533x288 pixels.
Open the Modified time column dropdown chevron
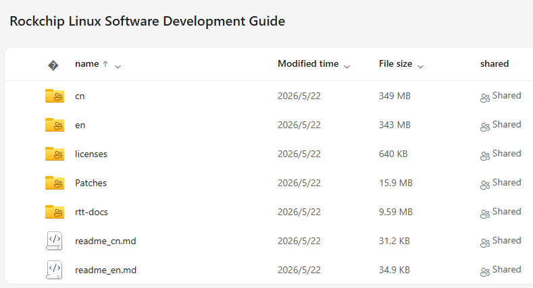(347, 67)
